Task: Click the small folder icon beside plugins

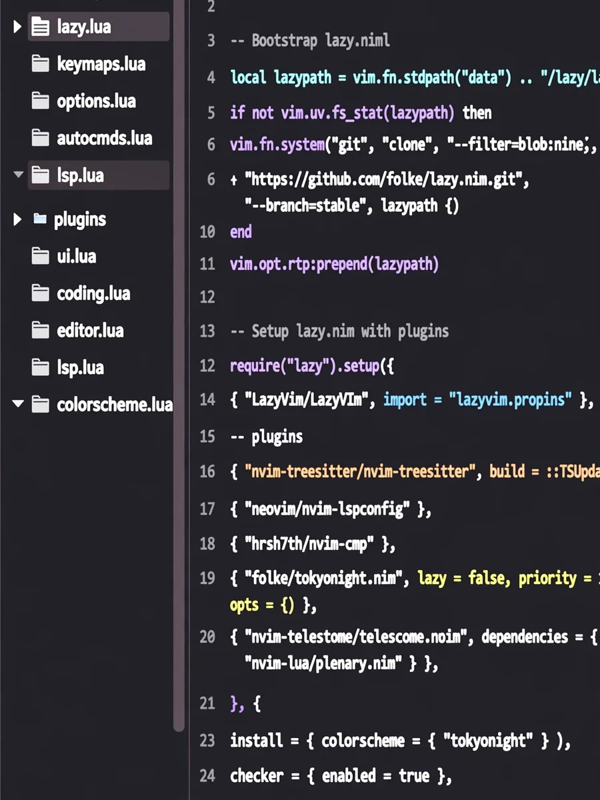Action: 40,219
